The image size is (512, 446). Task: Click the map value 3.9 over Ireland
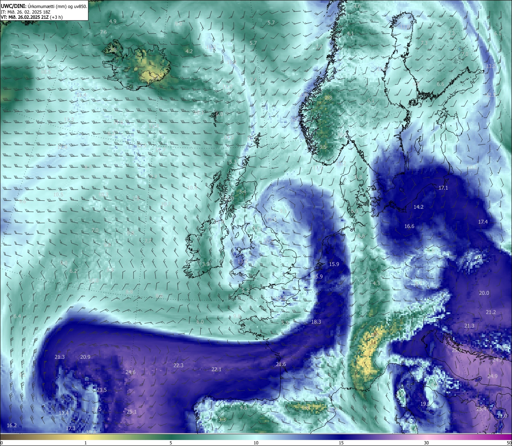coord(206,264)
